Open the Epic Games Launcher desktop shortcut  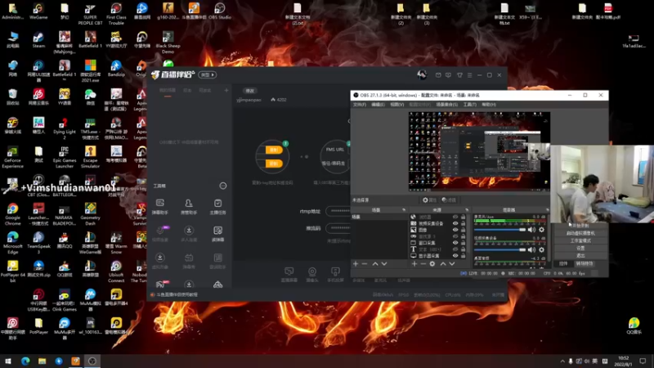click(65, 157)
